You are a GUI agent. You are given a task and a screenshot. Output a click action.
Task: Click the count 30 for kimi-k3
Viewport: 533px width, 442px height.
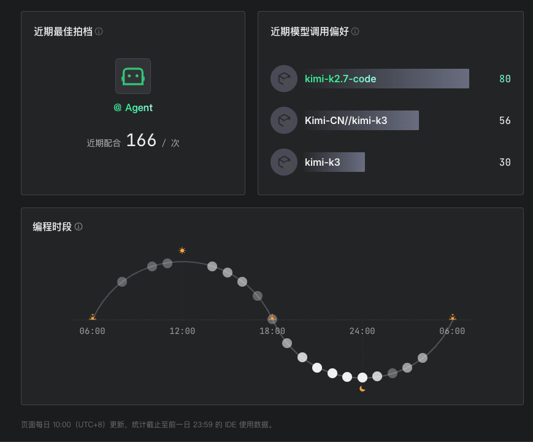[505, 162]
